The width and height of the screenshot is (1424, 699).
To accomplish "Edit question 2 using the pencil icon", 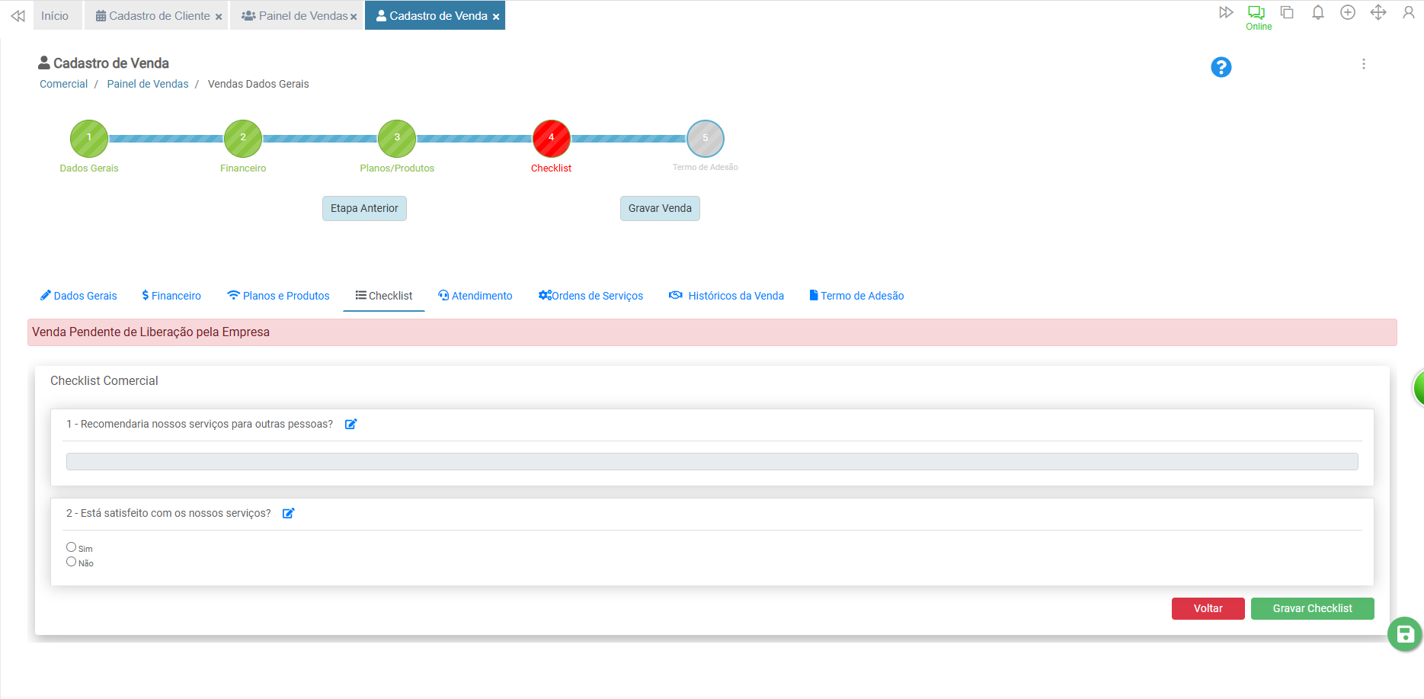I will click(x=288, y=514).
